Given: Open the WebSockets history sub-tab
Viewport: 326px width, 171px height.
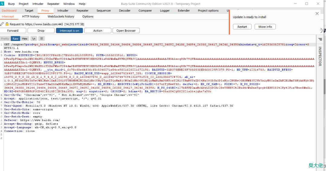Looking at the screenshot, I should (61, 16).
